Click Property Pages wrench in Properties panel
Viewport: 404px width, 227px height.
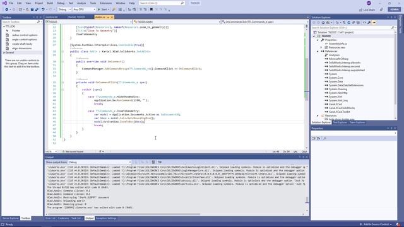(324, 139)
